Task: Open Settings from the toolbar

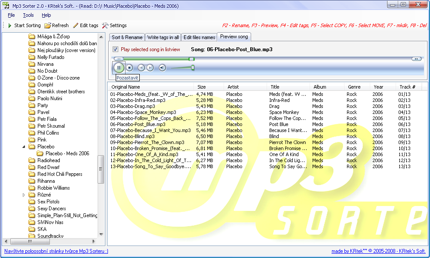Action: click(114, 25)
